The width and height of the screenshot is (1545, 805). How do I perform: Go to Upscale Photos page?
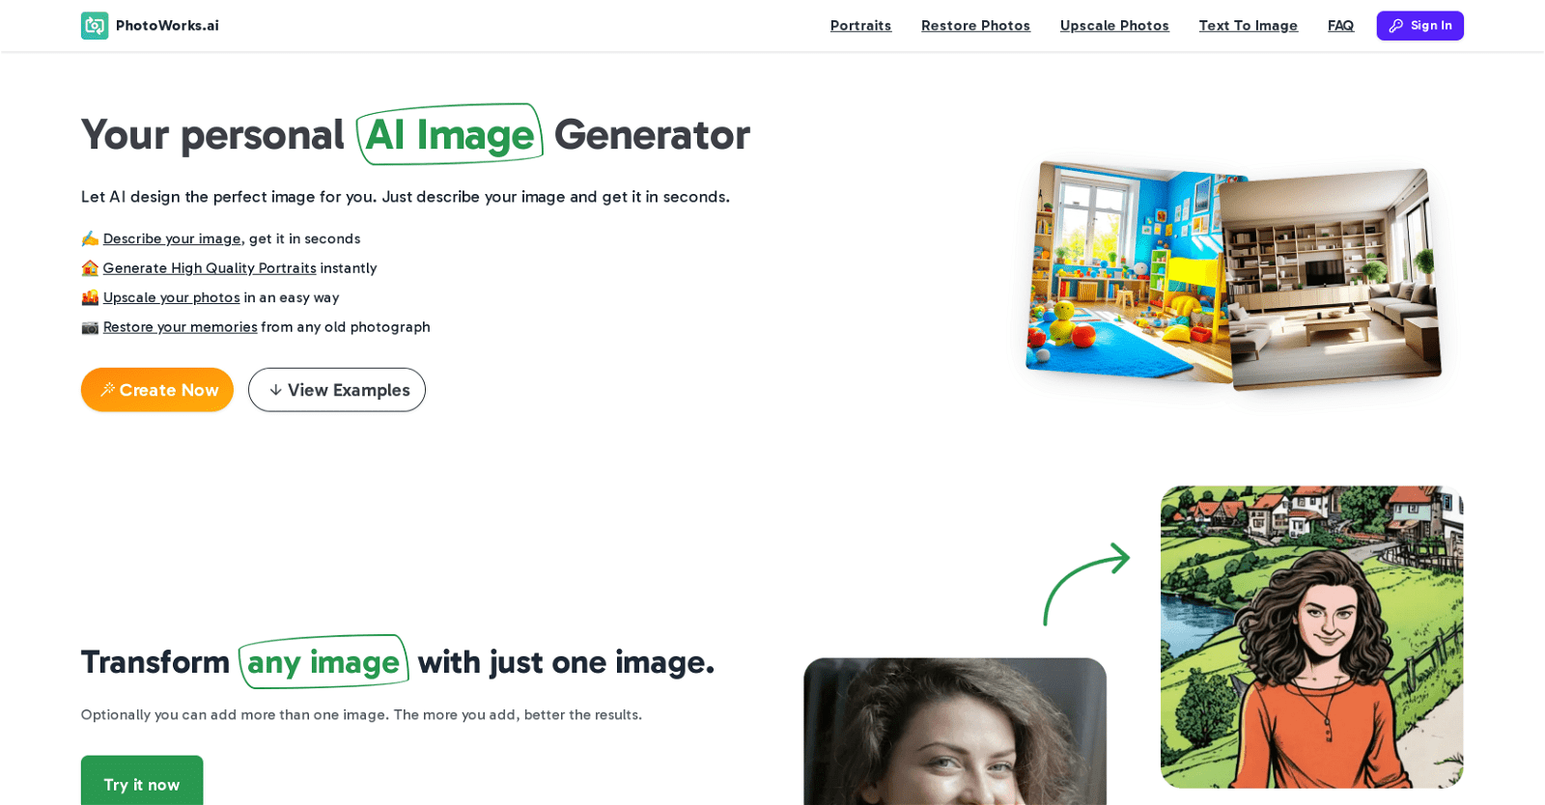click(1114, 26)
